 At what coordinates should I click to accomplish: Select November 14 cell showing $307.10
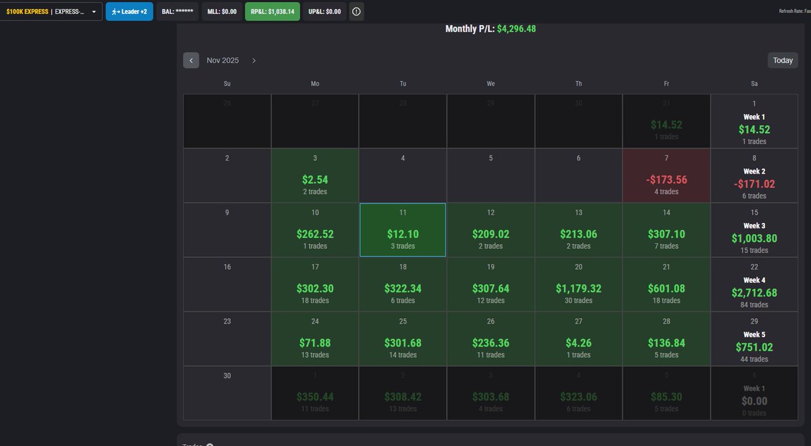click(666, 230)
